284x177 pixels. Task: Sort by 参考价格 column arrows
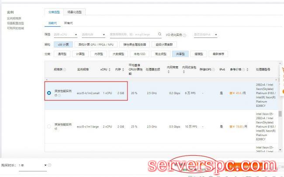click(x=248, y=69)
